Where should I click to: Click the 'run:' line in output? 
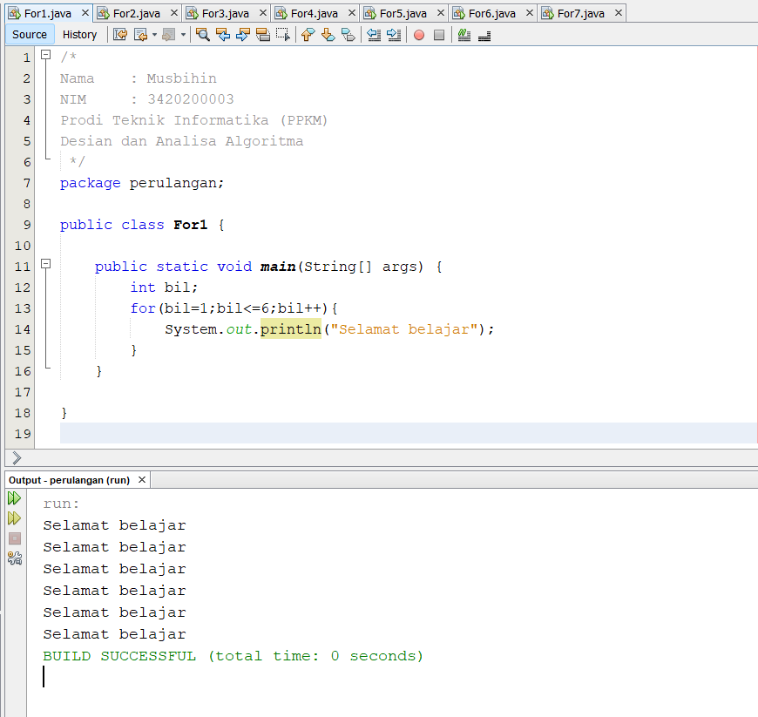[61, 504]
